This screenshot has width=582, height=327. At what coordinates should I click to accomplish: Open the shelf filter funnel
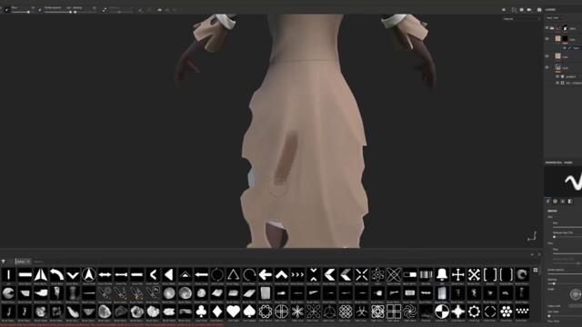coord(4,262)
